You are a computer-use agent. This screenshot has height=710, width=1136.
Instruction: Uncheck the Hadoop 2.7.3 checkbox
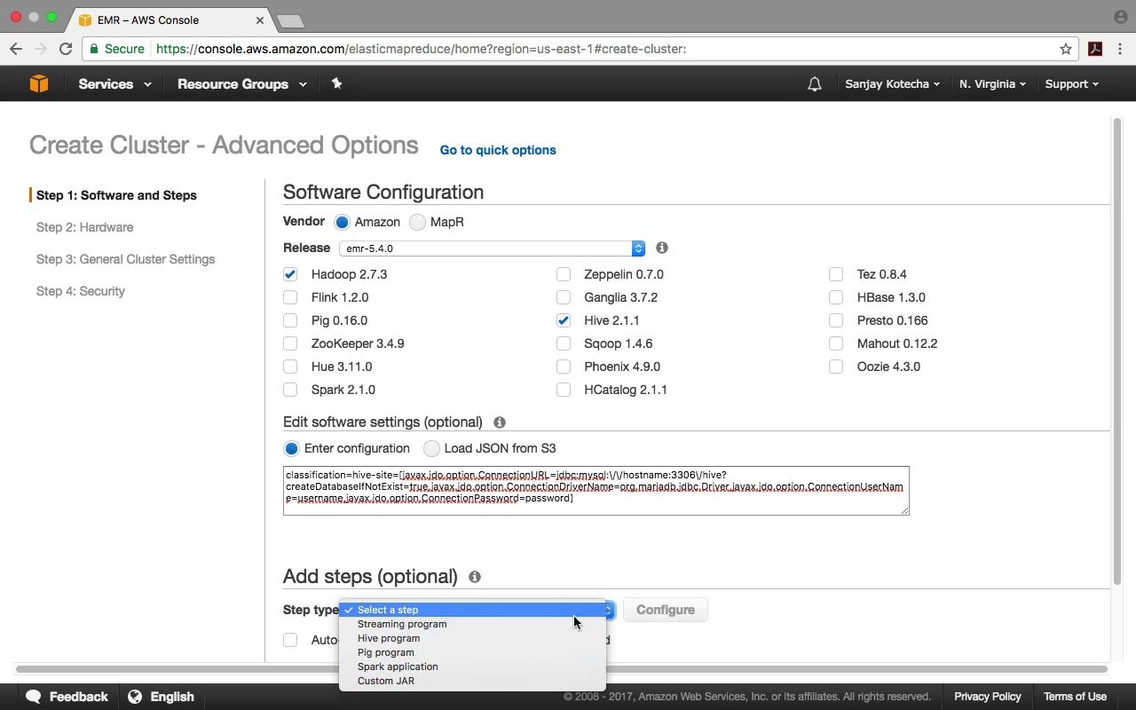pos(290,274)
